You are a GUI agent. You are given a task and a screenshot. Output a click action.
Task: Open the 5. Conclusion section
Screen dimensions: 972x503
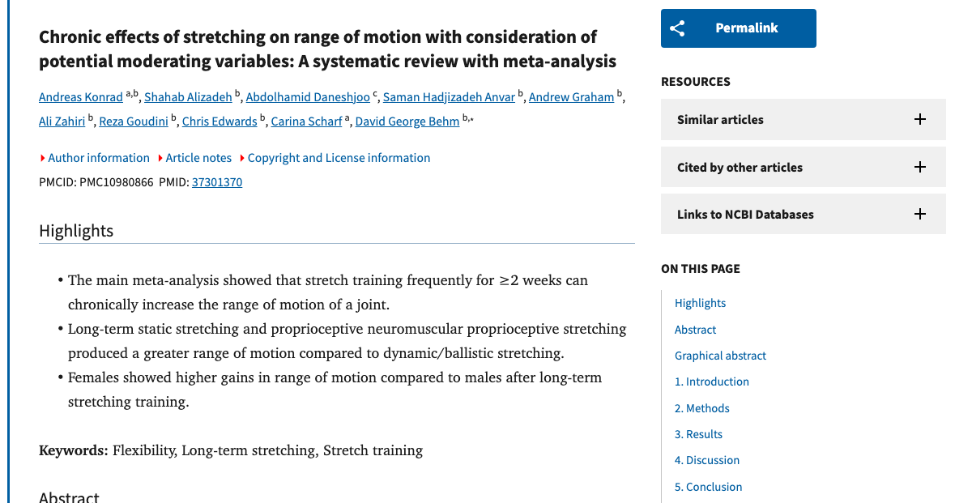tap(708, 486)
